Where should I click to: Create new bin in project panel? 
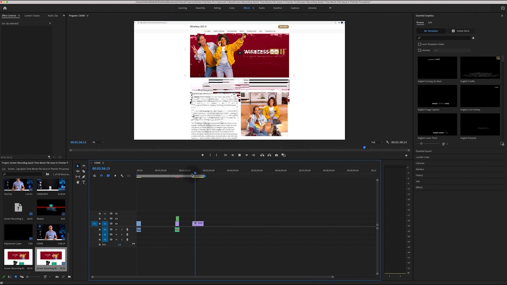[69, 277]
